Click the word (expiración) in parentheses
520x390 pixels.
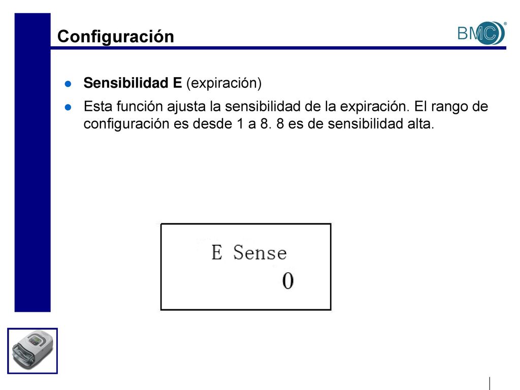[224, 83]
